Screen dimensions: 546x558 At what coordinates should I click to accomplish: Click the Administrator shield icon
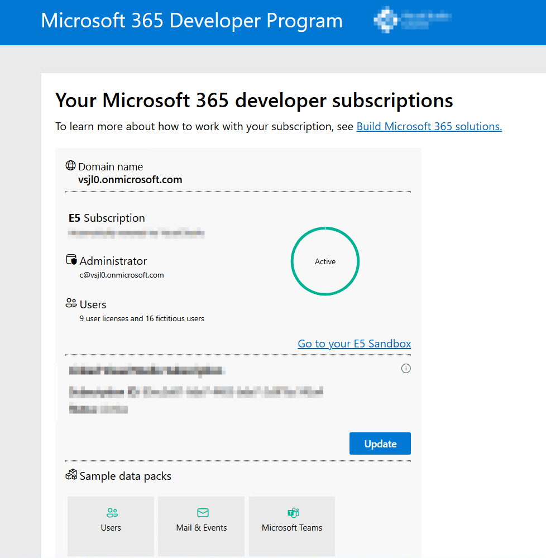(71, 259)
